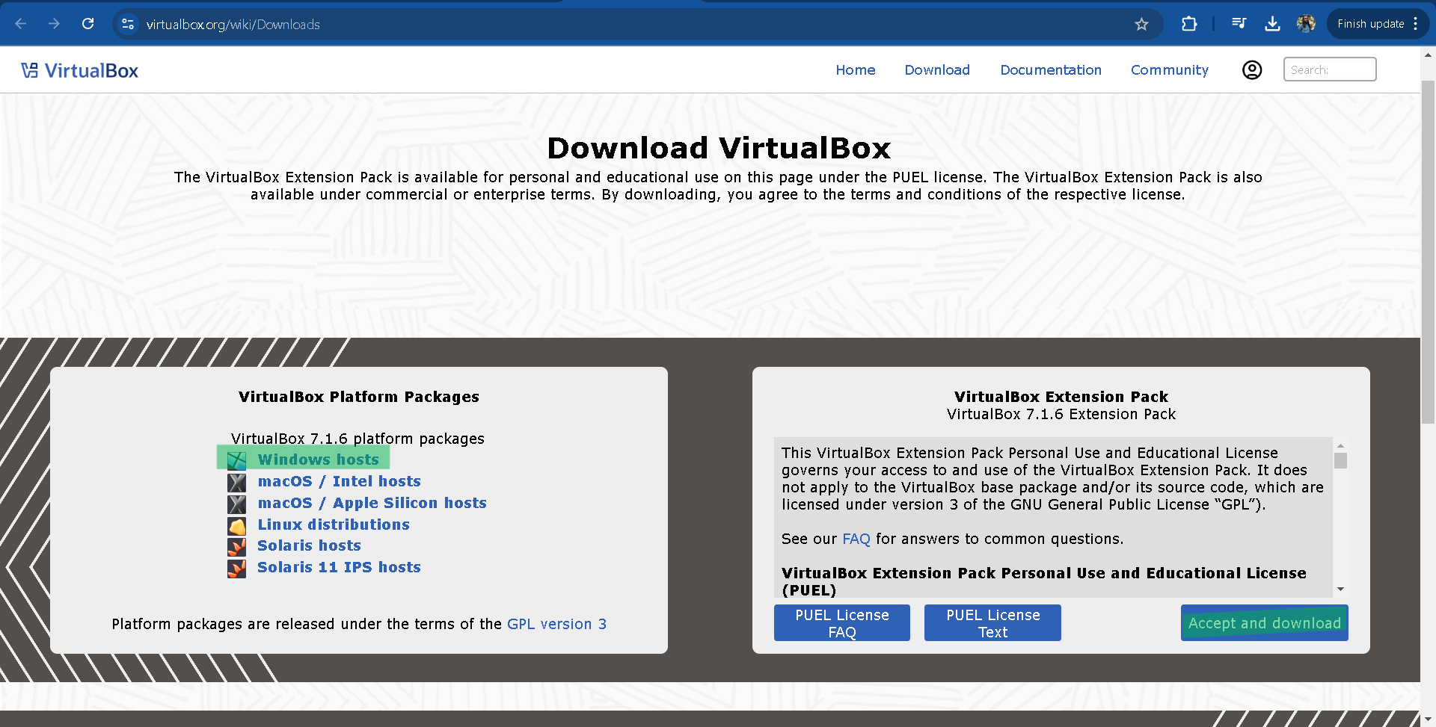Open the media control playlist icon
Image resolution: width=1436 pixels, height=727 pixels.
click(1239, 24)
